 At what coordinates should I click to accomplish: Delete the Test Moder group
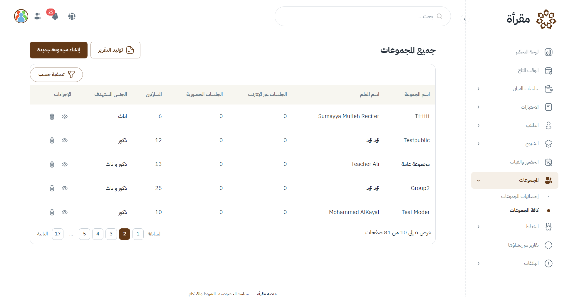click(52, 212)
